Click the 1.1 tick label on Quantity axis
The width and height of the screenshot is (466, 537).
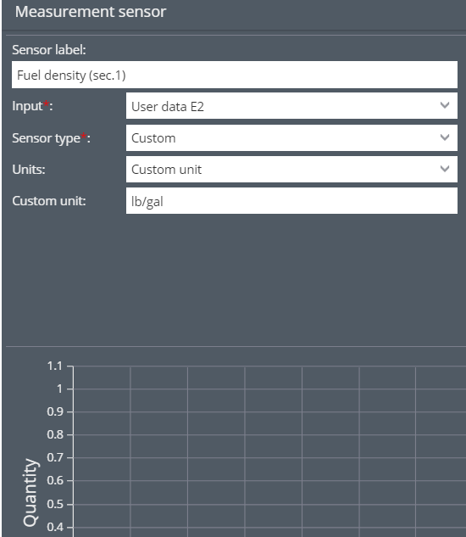coord(55,366)
